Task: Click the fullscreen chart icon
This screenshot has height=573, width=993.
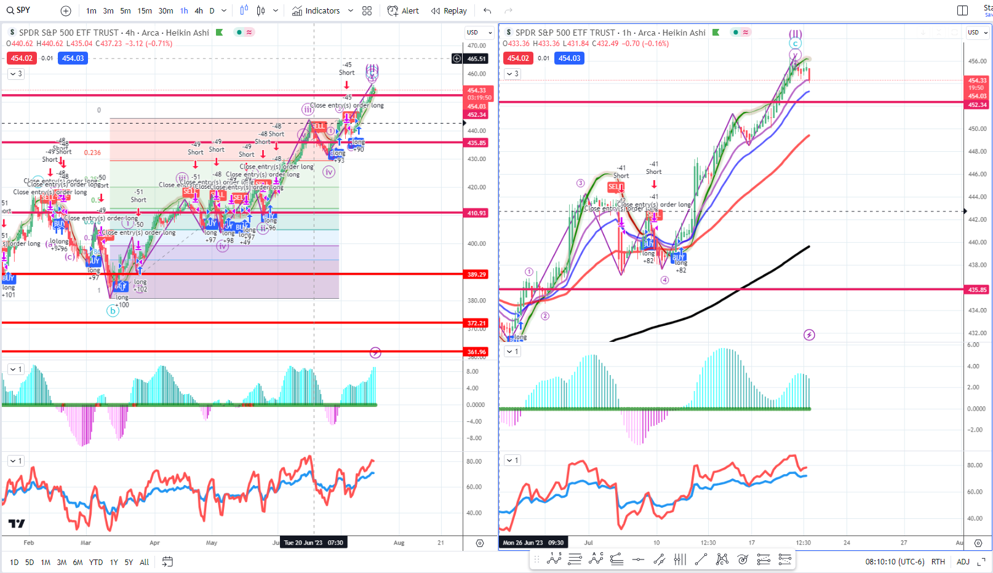Action: 981,562
